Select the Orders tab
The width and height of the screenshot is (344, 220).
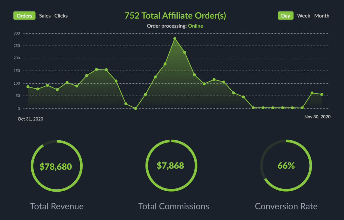click(24, 16)
